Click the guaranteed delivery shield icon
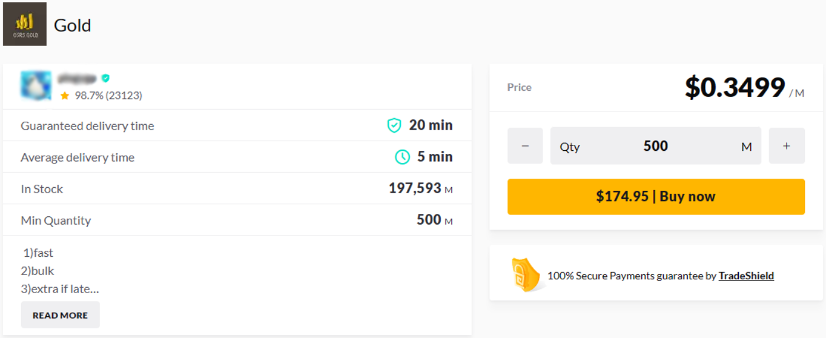The width and height of the screenshot is (826, 338). click(394, 125)
